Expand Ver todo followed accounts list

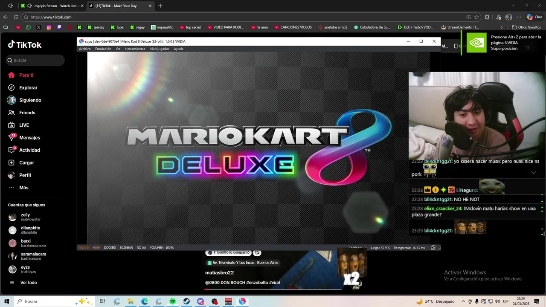pos(23,282)
